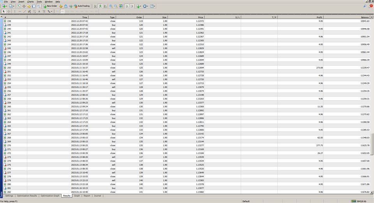Screen dimensions: 374x203
Task: Open the Window menu
Action: pos(49,2)
